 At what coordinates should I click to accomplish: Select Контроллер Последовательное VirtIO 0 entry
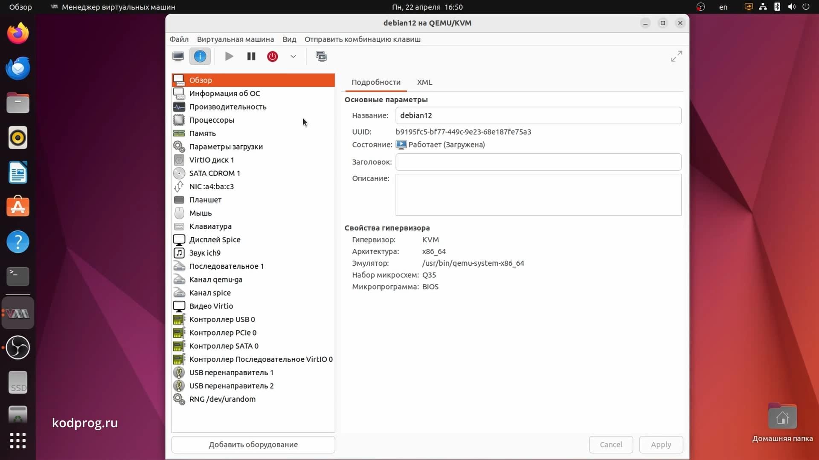(253, 359)
